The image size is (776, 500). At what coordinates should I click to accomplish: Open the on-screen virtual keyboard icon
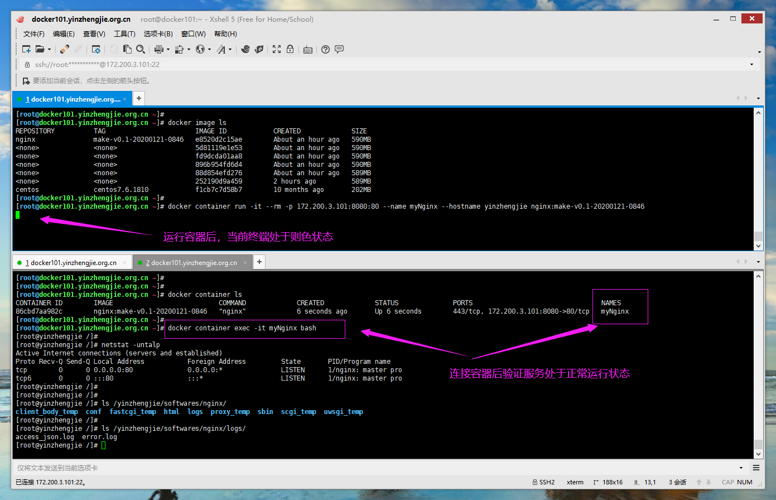pyautogui.click(x=308, y=49)
